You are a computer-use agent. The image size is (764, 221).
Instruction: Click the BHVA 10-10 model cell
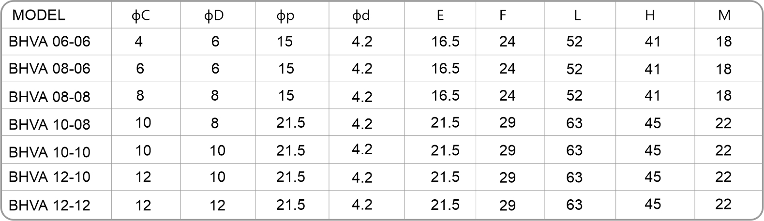point(50,152)
